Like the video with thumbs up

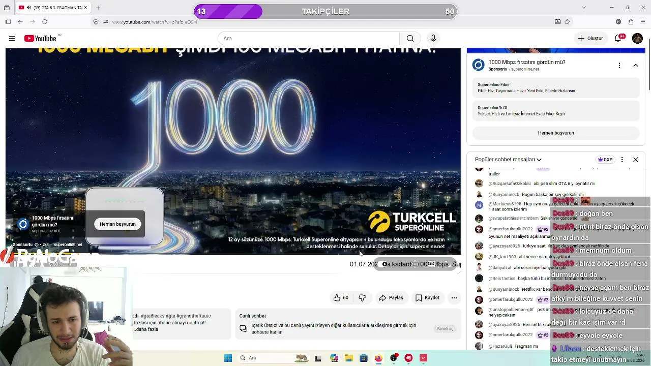coord(341,298)
